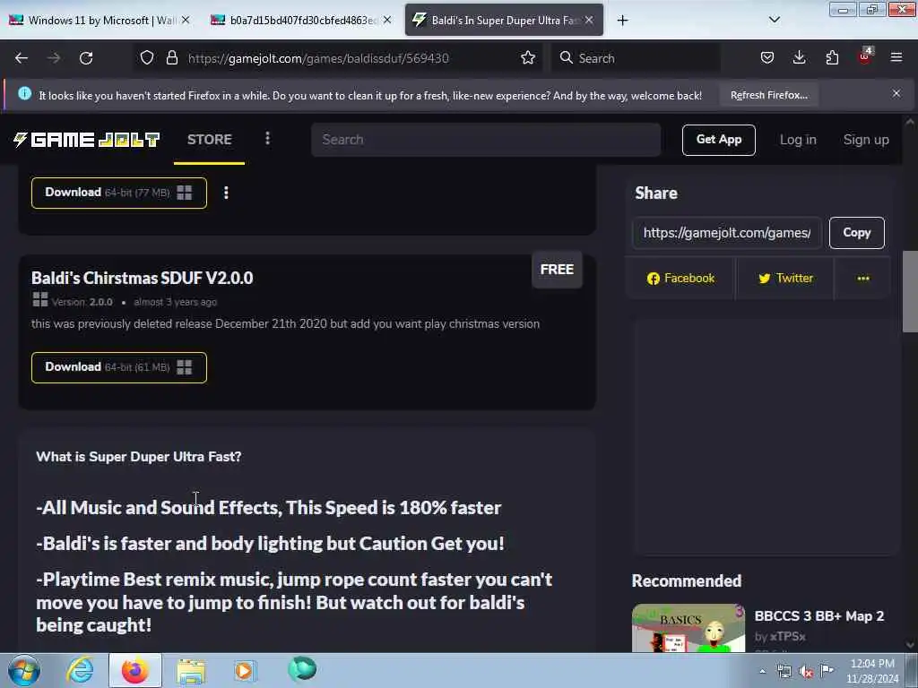Select the share URL field
Viewport: 918px width, 688px height.
(x=727, y=233)
